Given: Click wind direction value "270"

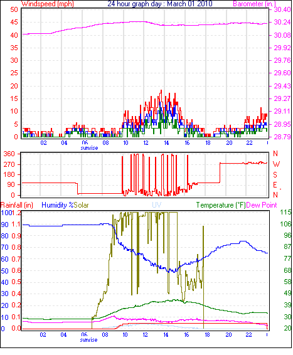Looking at the screenshot, I should pos(9,164).
